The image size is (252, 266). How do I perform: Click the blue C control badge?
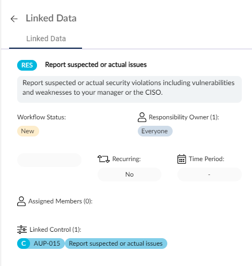coord(24,244)
